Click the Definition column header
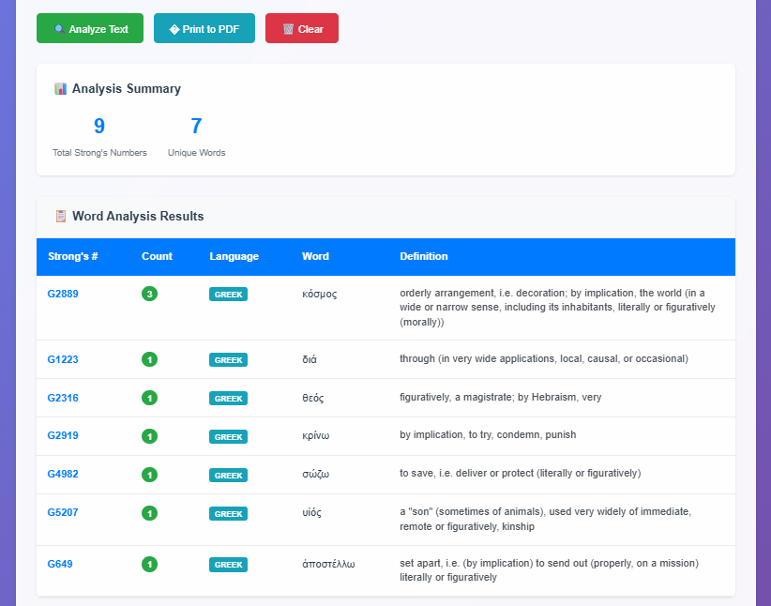Screen dimensions: 771x606 (x=424, y=256)
